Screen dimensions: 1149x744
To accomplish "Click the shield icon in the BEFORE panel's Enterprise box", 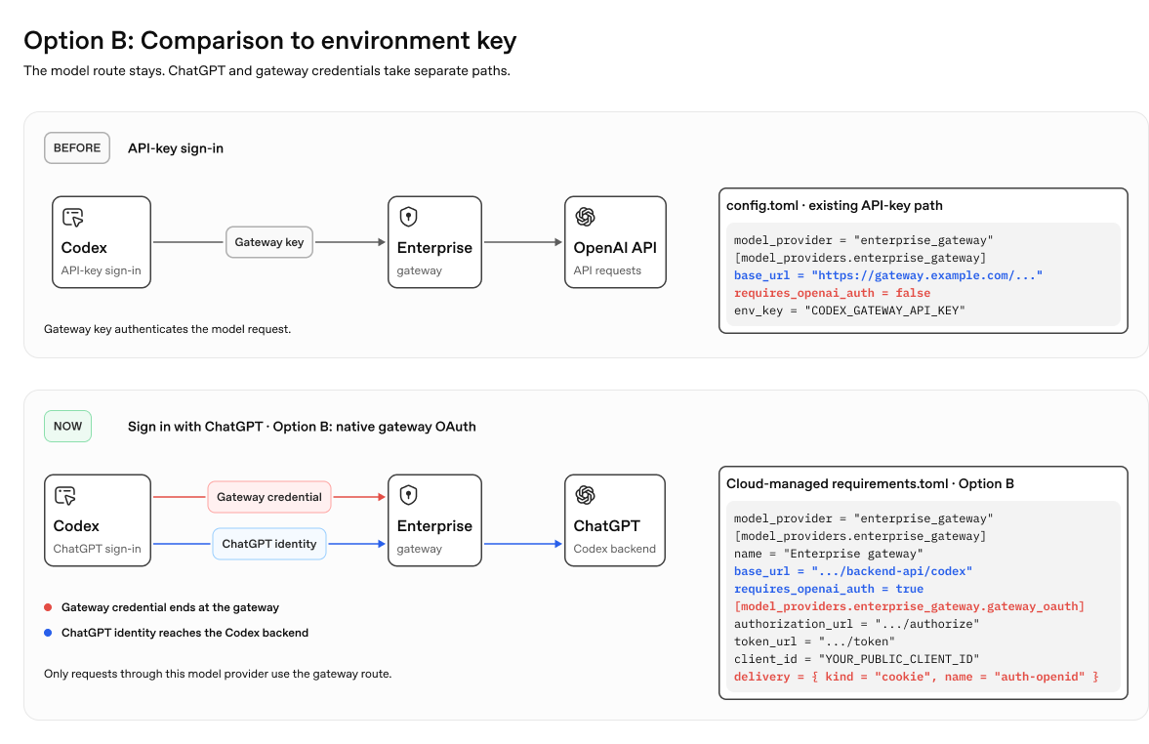I will point(408,217).
